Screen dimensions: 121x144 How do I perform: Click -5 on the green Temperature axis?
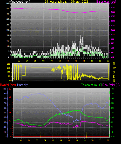pos(112,132)
